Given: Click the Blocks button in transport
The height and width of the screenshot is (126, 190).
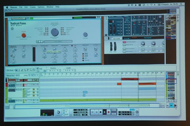Looking at the screenshot, I should tap(58, 112).
